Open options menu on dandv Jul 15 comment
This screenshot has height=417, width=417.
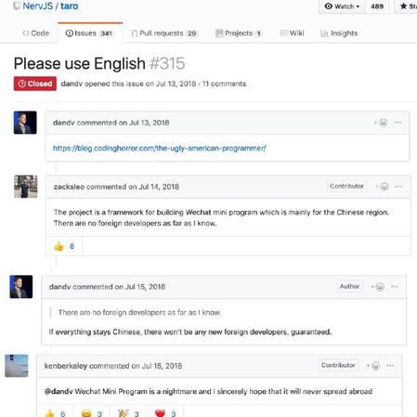point(395,287)
